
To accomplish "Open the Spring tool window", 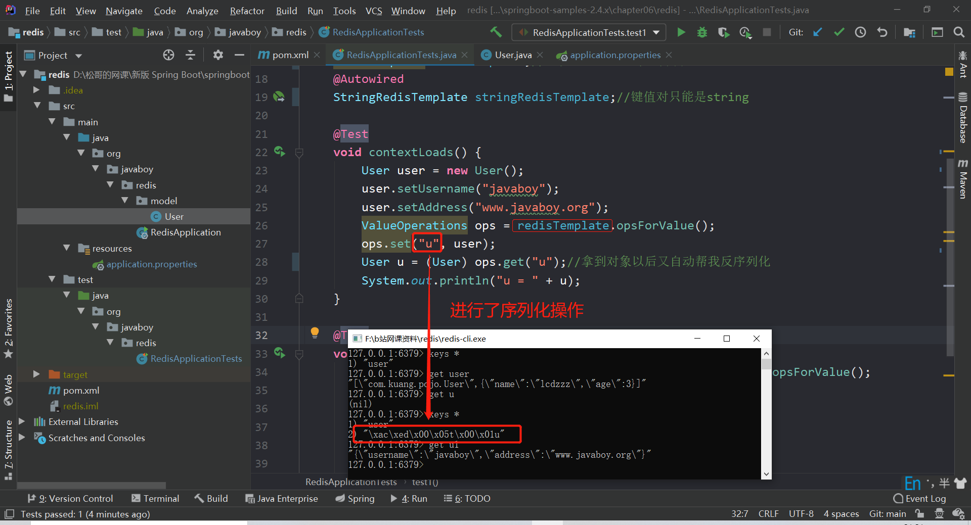I will (x=355, y=498).
